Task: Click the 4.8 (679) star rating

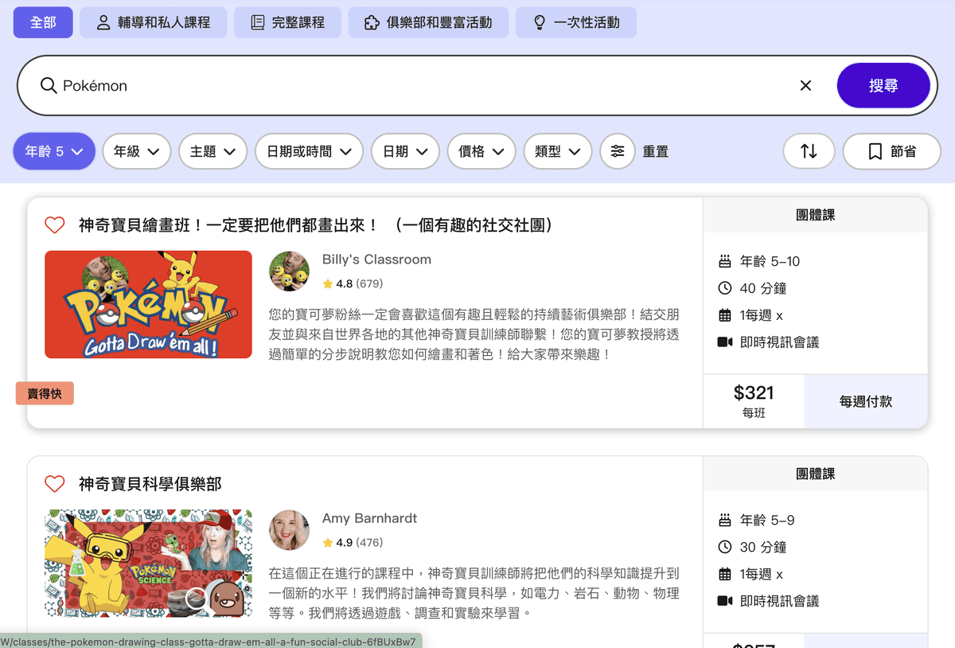Action: pyautogui.click(x=353, y=283)
